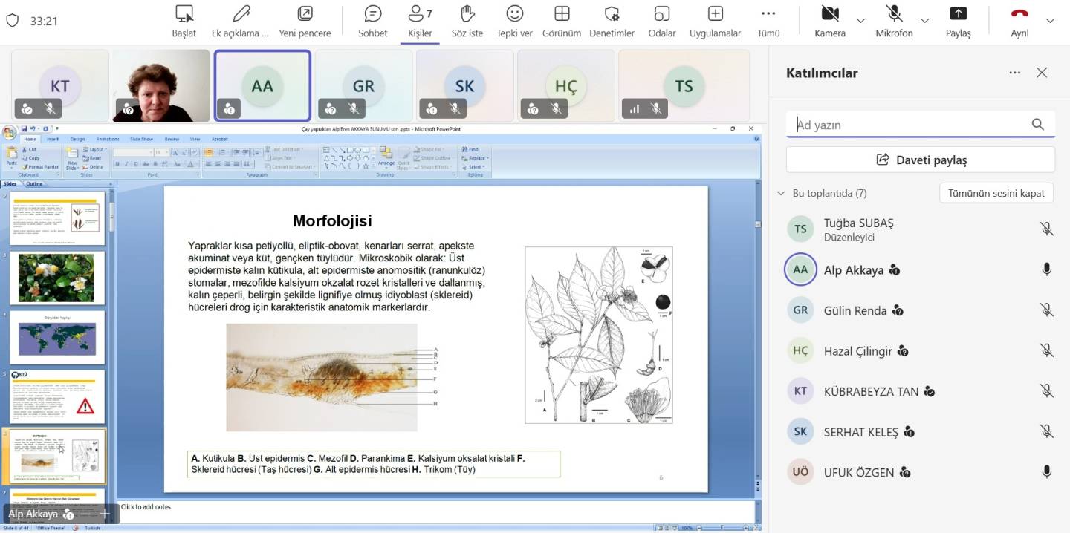Click the shield security icon beside timer

point(12,20)
